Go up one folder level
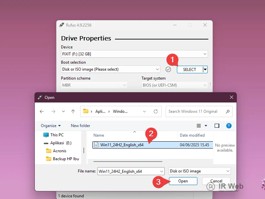 [x=73, y=111]
